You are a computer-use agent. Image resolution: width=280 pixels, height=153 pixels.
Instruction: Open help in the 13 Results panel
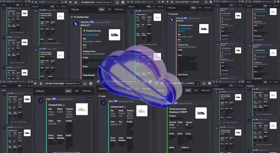click(x=150, y=82)
